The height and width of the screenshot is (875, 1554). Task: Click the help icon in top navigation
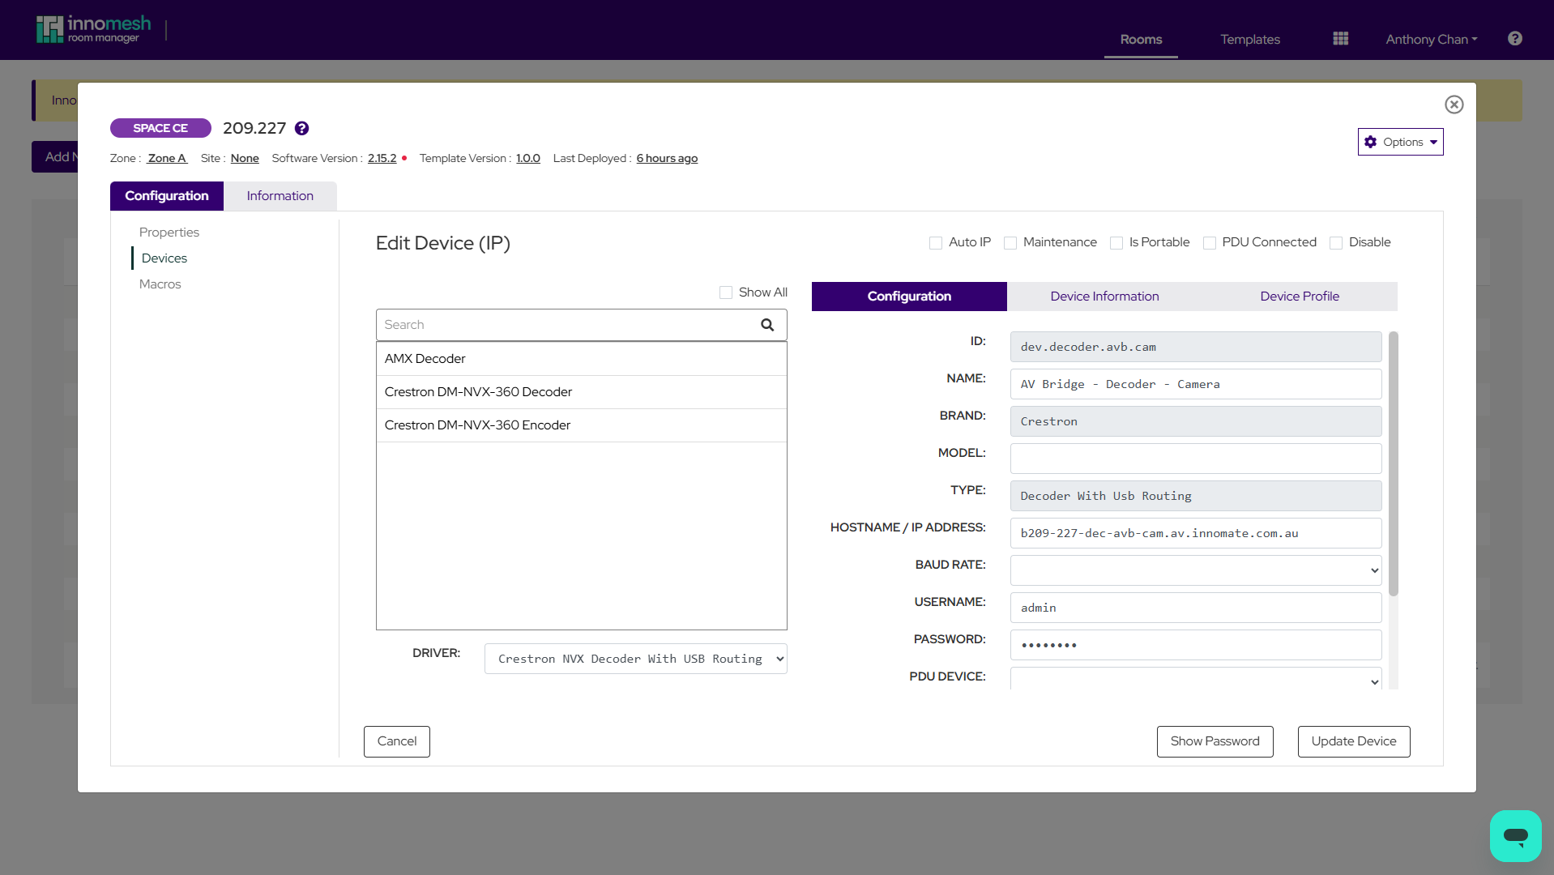[1514, 38]
